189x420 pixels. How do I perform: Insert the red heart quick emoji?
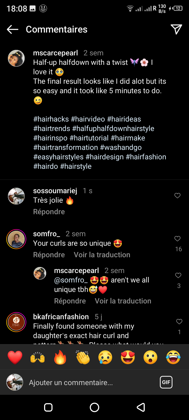(x=15, y=357)
